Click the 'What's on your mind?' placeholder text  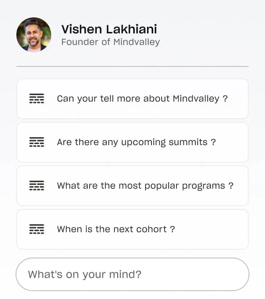(85, 274)
